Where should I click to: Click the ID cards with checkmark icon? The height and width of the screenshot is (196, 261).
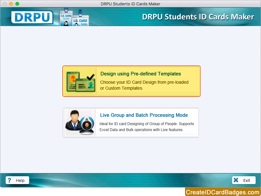81,81
